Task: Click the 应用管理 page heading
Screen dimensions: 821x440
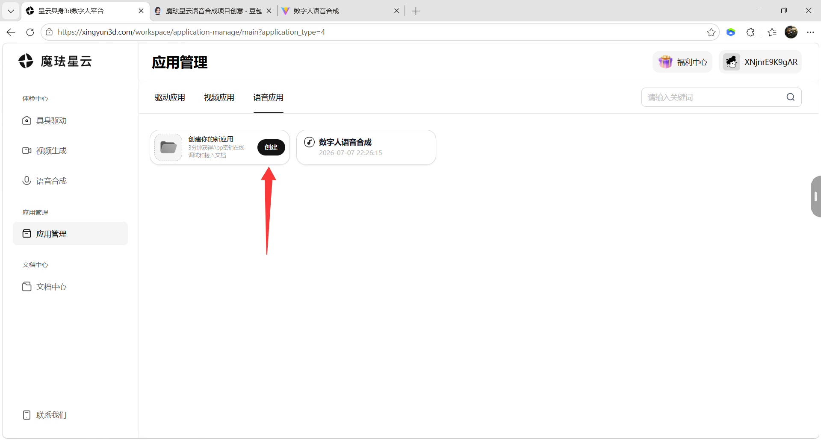Action: point(180,62)
